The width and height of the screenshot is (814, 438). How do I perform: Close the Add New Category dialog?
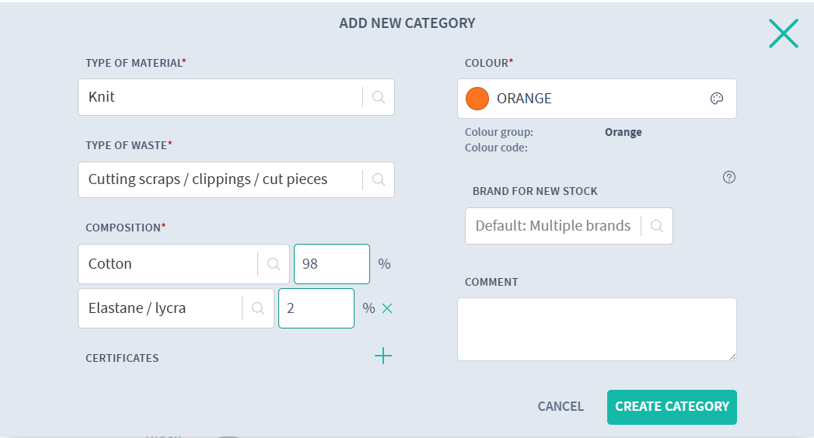tap(783, 33)
